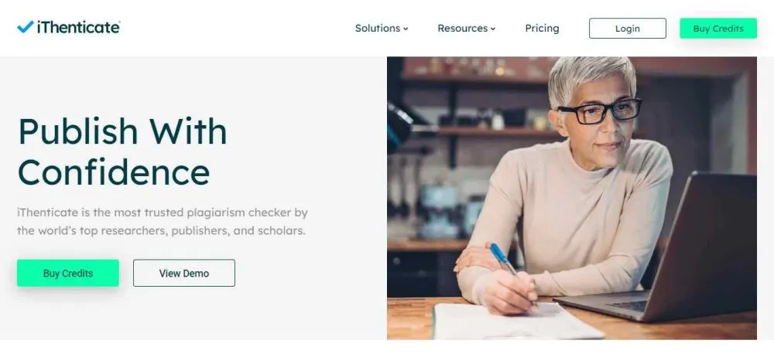Click the blue checkmark logo icon
774x354 pixels.
click(x=25, y=27)
